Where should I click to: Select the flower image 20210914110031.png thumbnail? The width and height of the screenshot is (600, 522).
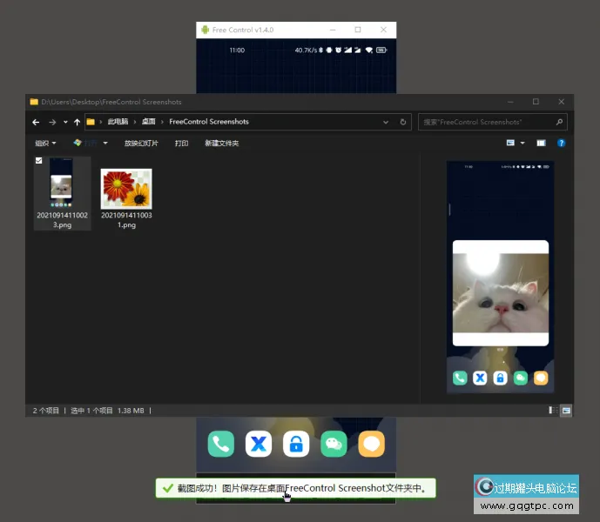(x=126, y=189)
